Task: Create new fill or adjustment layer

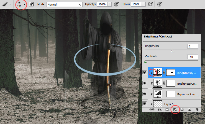Action: (175, 110)
